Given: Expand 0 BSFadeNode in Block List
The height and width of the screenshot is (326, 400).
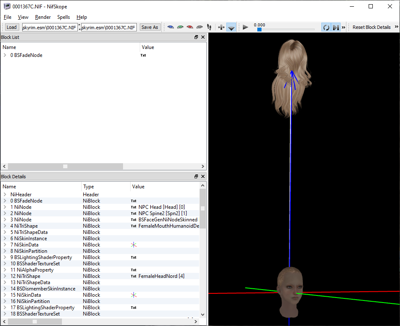Looking at the screenshot, I should [x=5, y=55].
